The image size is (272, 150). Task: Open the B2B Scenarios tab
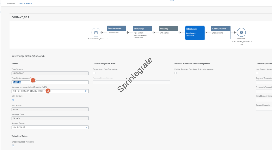pos(25,3)
